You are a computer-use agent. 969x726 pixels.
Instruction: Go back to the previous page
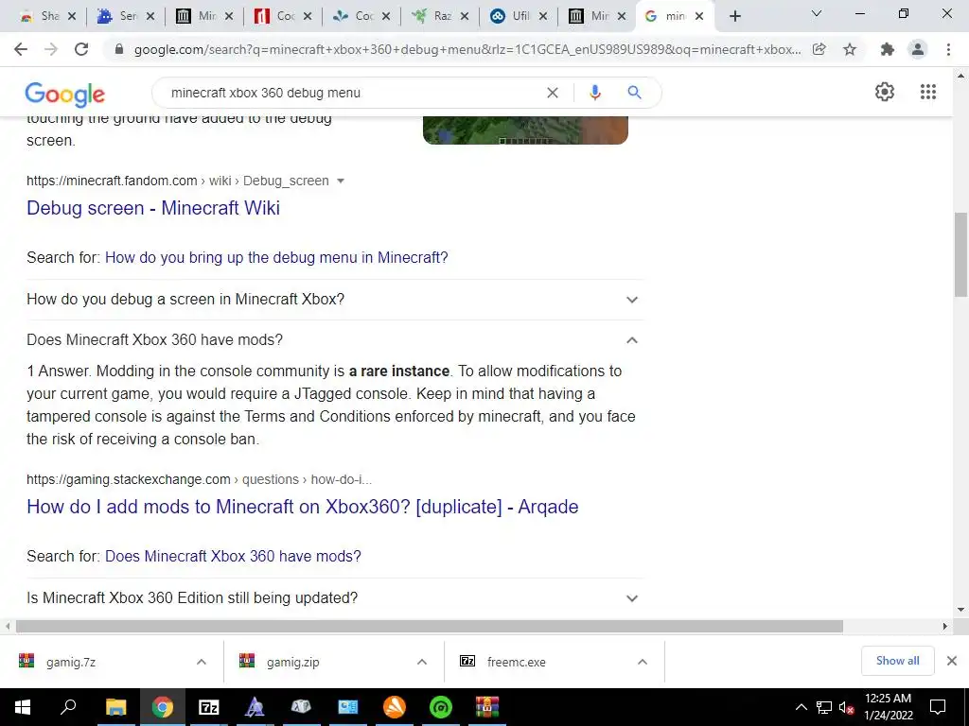(21, 49)
